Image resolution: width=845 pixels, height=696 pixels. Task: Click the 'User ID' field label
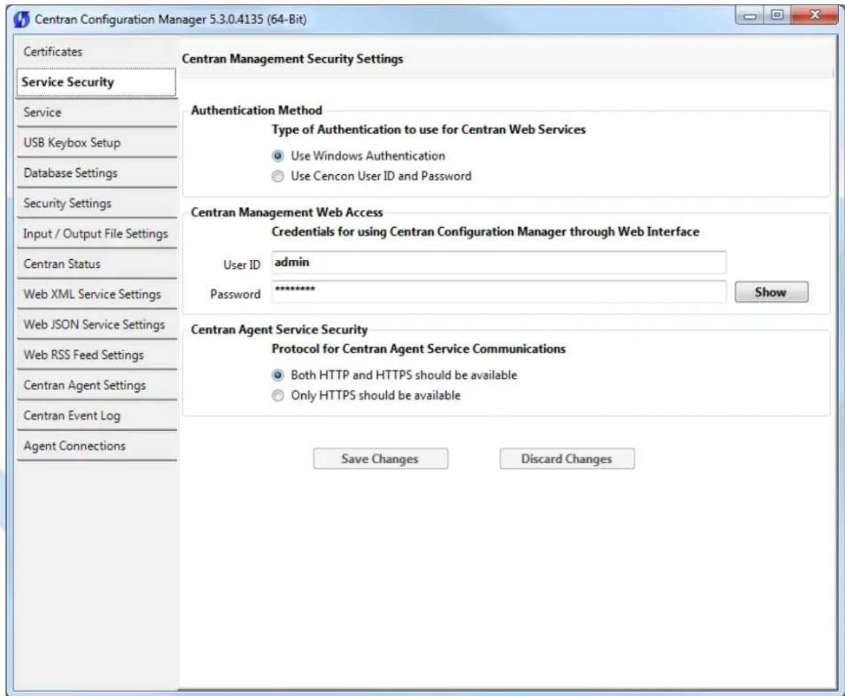pyautogui.click(x=242, y=265)
